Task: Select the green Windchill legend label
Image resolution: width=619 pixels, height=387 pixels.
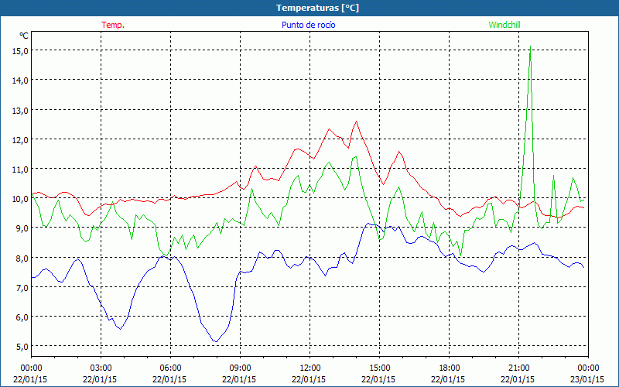Action: tap(504, 25)
